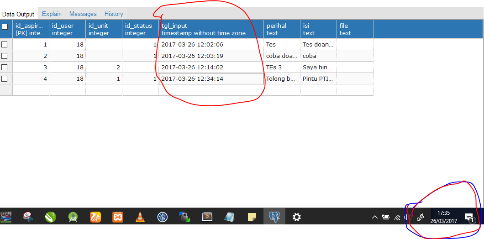The width and height of the screenshot is (484, 239).
Task: Switch to the Explain tab
Action: pyautogui.click(x=52, y=14)
